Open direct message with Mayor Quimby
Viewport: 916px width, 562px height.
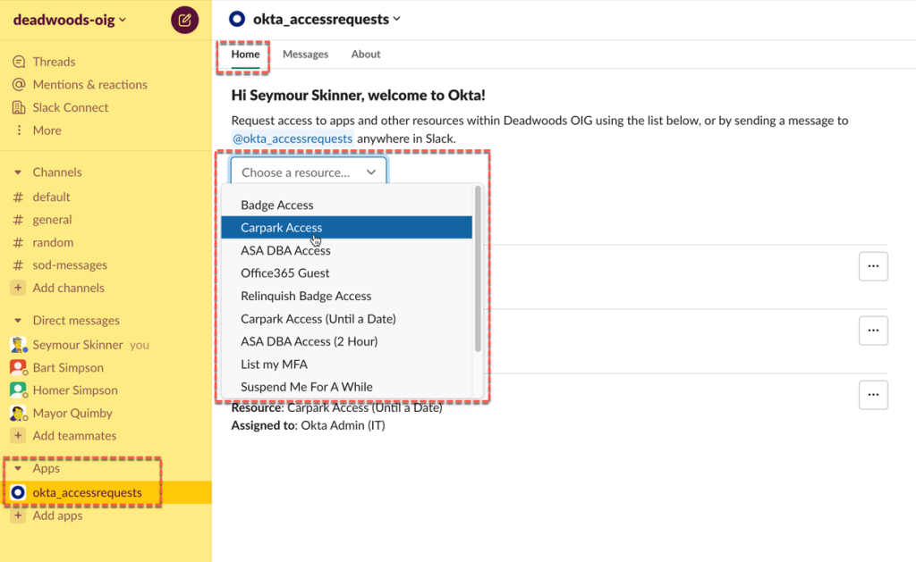(72, 413)
